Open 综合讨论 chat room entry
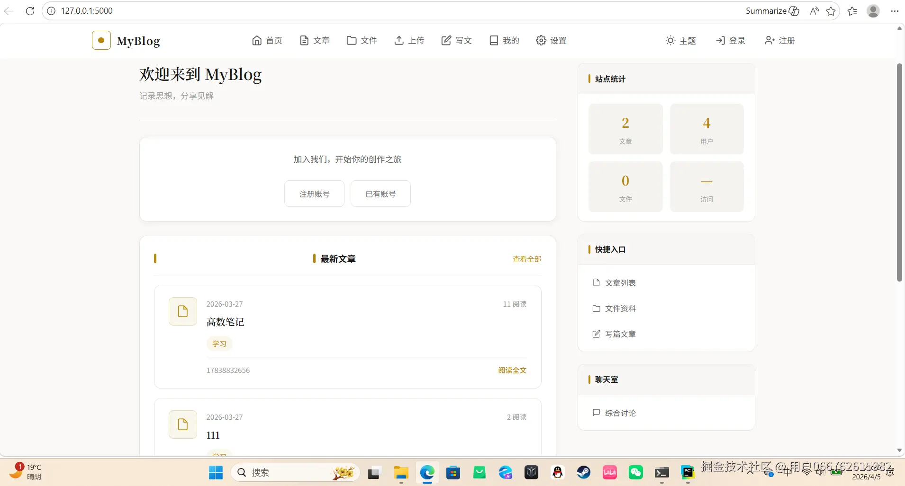This screenshot has width=905, height=486. (620, 413)
